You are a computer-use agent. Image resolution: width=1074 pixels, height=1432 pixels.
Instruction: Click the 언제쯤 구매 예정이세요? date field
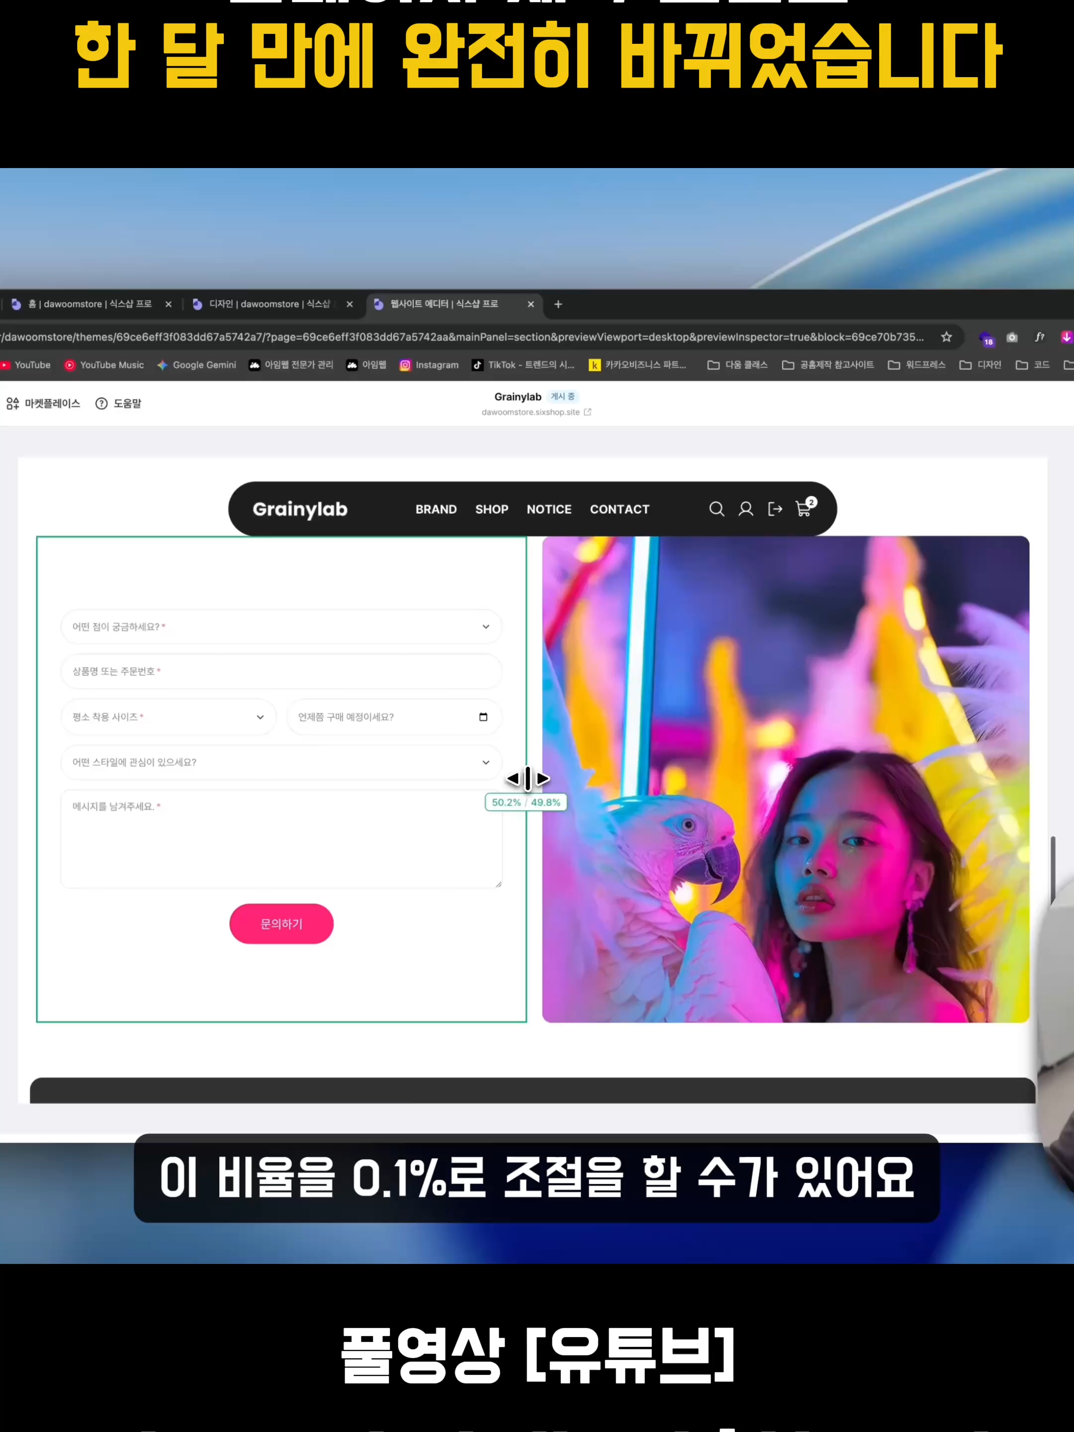(x=394, y=716)
